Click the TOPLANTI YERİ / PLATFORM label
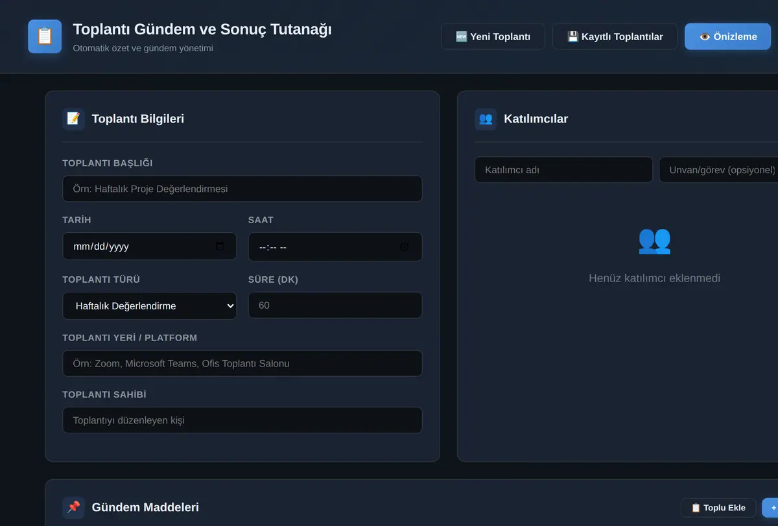The width and height of the screenshot is (778, 526). (x=130, y=338)
